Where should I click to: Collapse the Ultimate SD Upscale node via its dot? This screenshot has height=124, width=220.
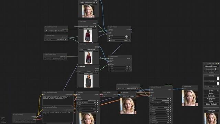[x=150, y=87]
